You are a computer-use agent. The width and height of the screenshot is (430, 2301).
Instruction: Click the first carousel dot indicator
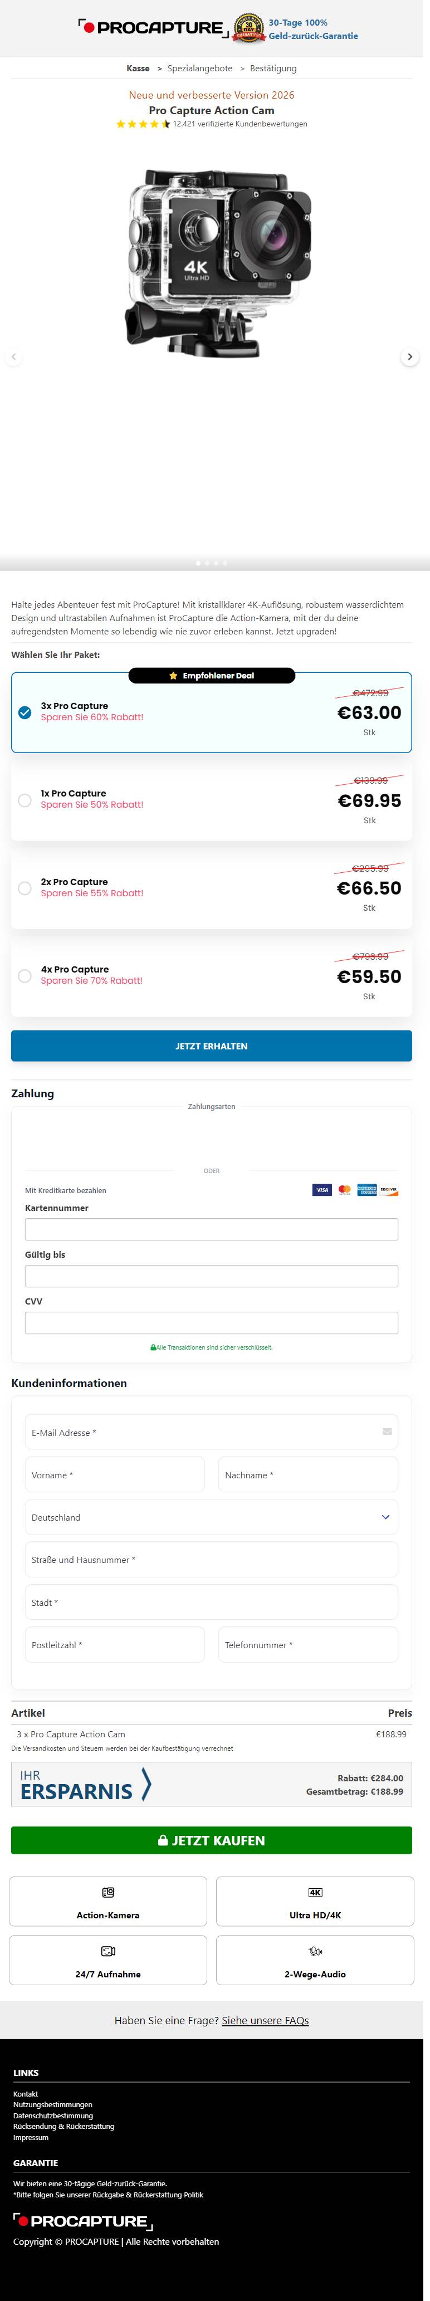(198, 563)
